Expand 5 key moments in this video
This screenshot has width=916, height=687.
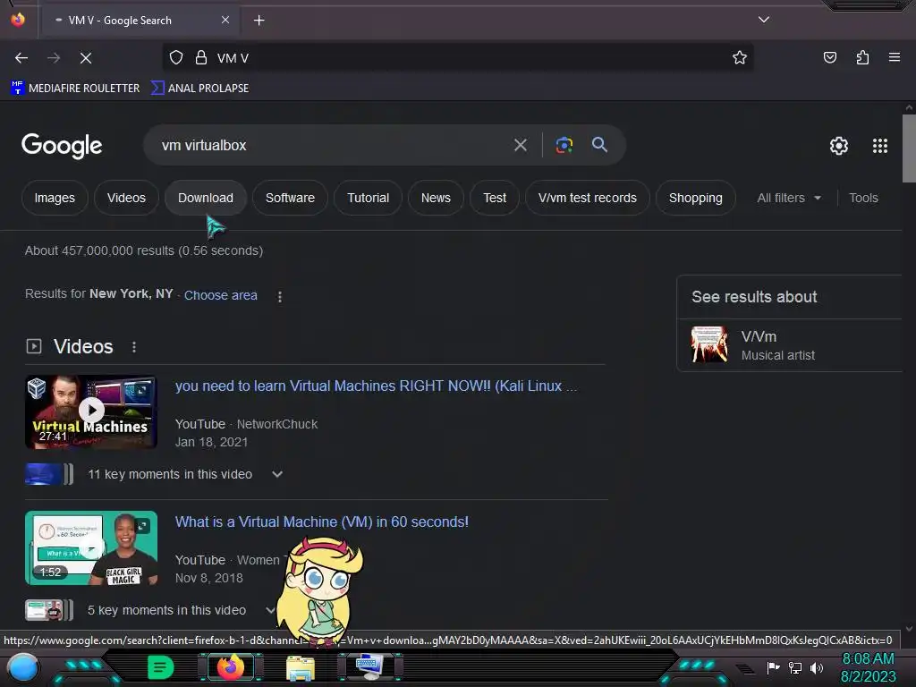coord(270,610)
